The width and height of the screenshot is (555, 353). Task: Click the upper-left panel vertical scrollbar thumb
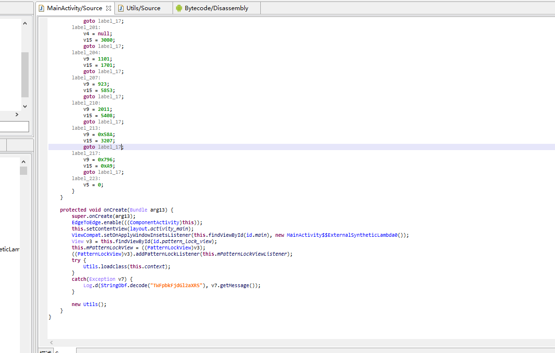click(x=25, y=75)
